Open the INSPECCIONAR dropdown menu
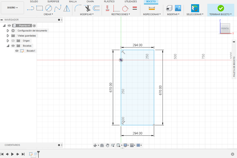 pyautogui.click(x=152, y=14)
